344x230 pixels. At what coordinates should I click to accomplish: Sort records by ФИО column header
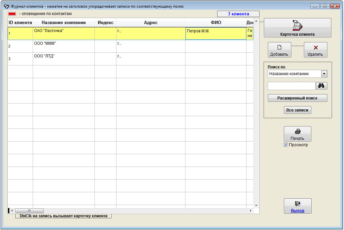[216, 23]
